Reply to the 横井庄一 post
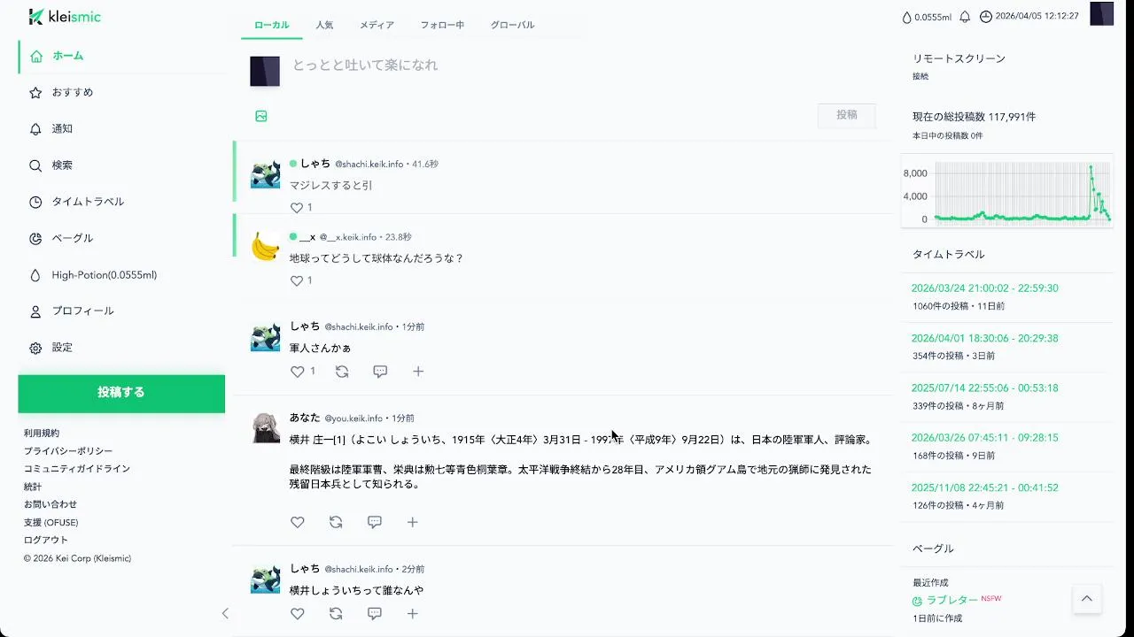 click(375, 522)
